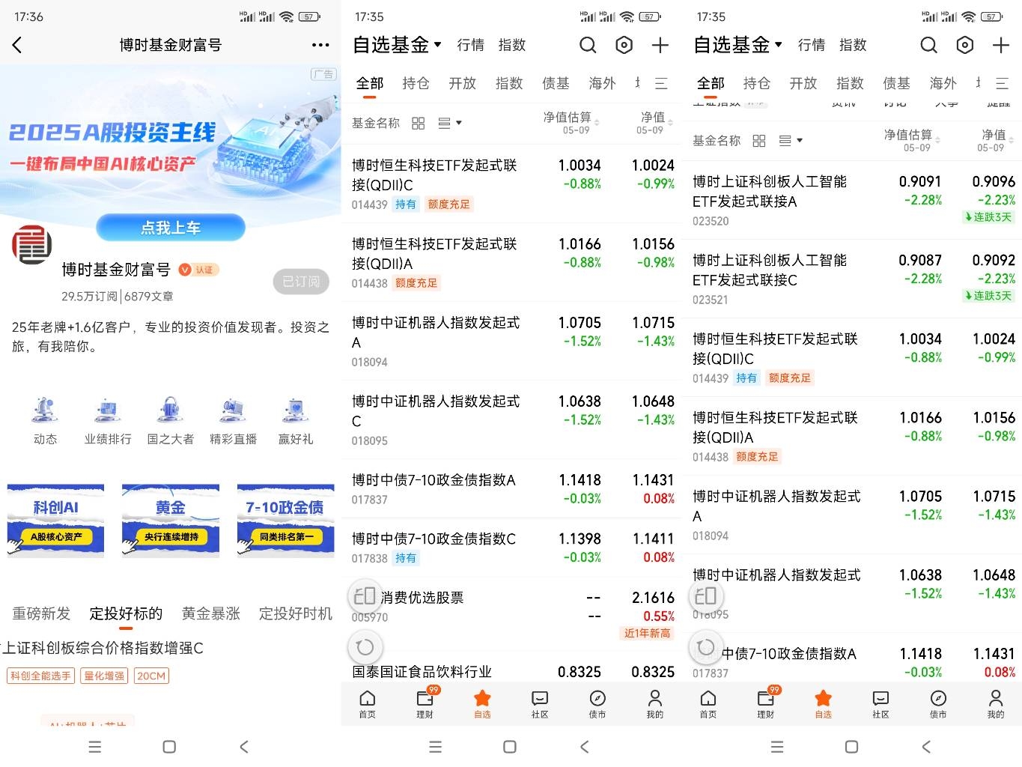Open the 业绩排行 shortcut icon

pos(108,422)
